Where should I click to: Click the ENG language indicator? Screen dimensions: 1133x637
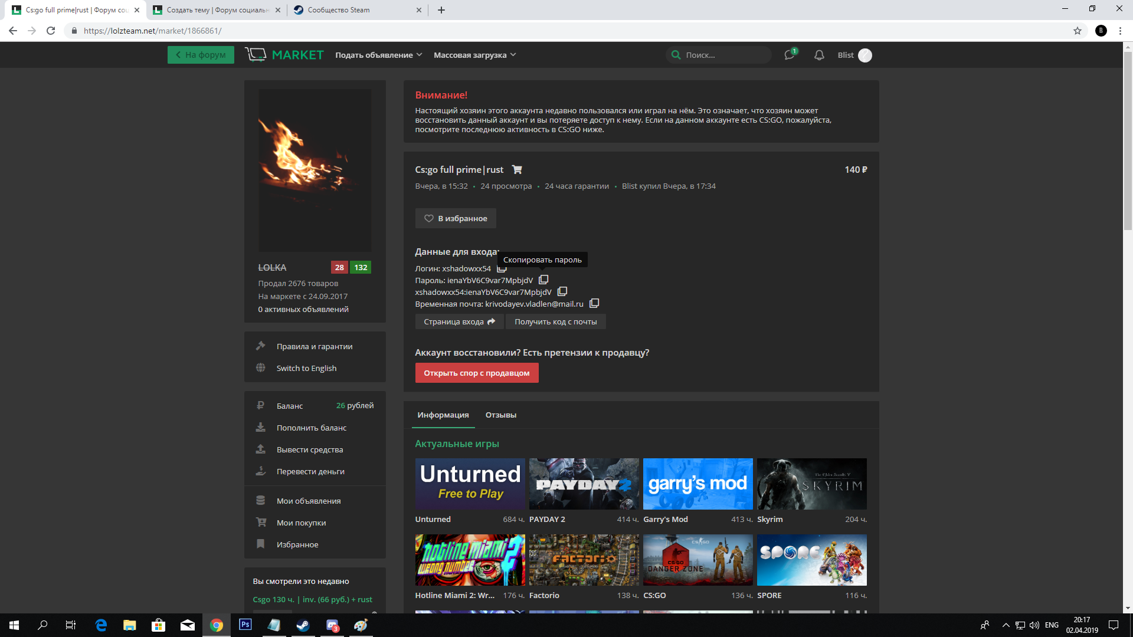(1052, 625)
